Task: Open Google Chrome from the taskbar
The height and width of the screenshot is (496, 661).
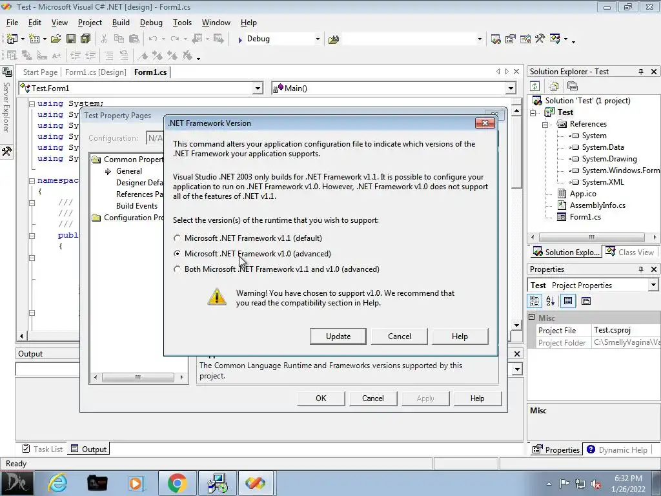Action: 177,483
